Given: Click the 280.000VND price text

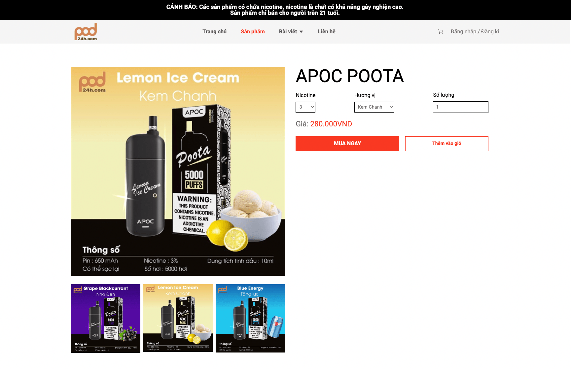Looking at the screenshot, I should tap(331, 124).
